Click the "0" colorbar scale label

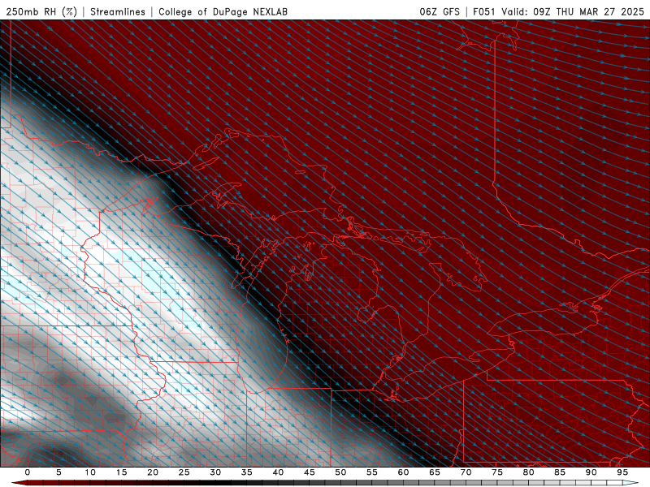click(x=28, y=472)
